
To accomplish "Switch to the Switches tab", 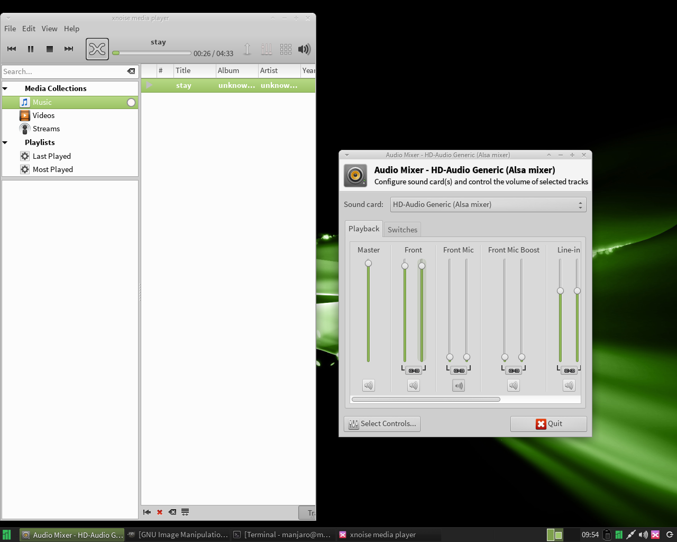I will click(402, 230).
